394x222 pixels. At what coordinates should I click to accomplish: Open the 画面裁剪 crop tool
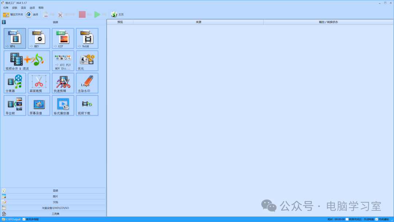tap(39, 83)
